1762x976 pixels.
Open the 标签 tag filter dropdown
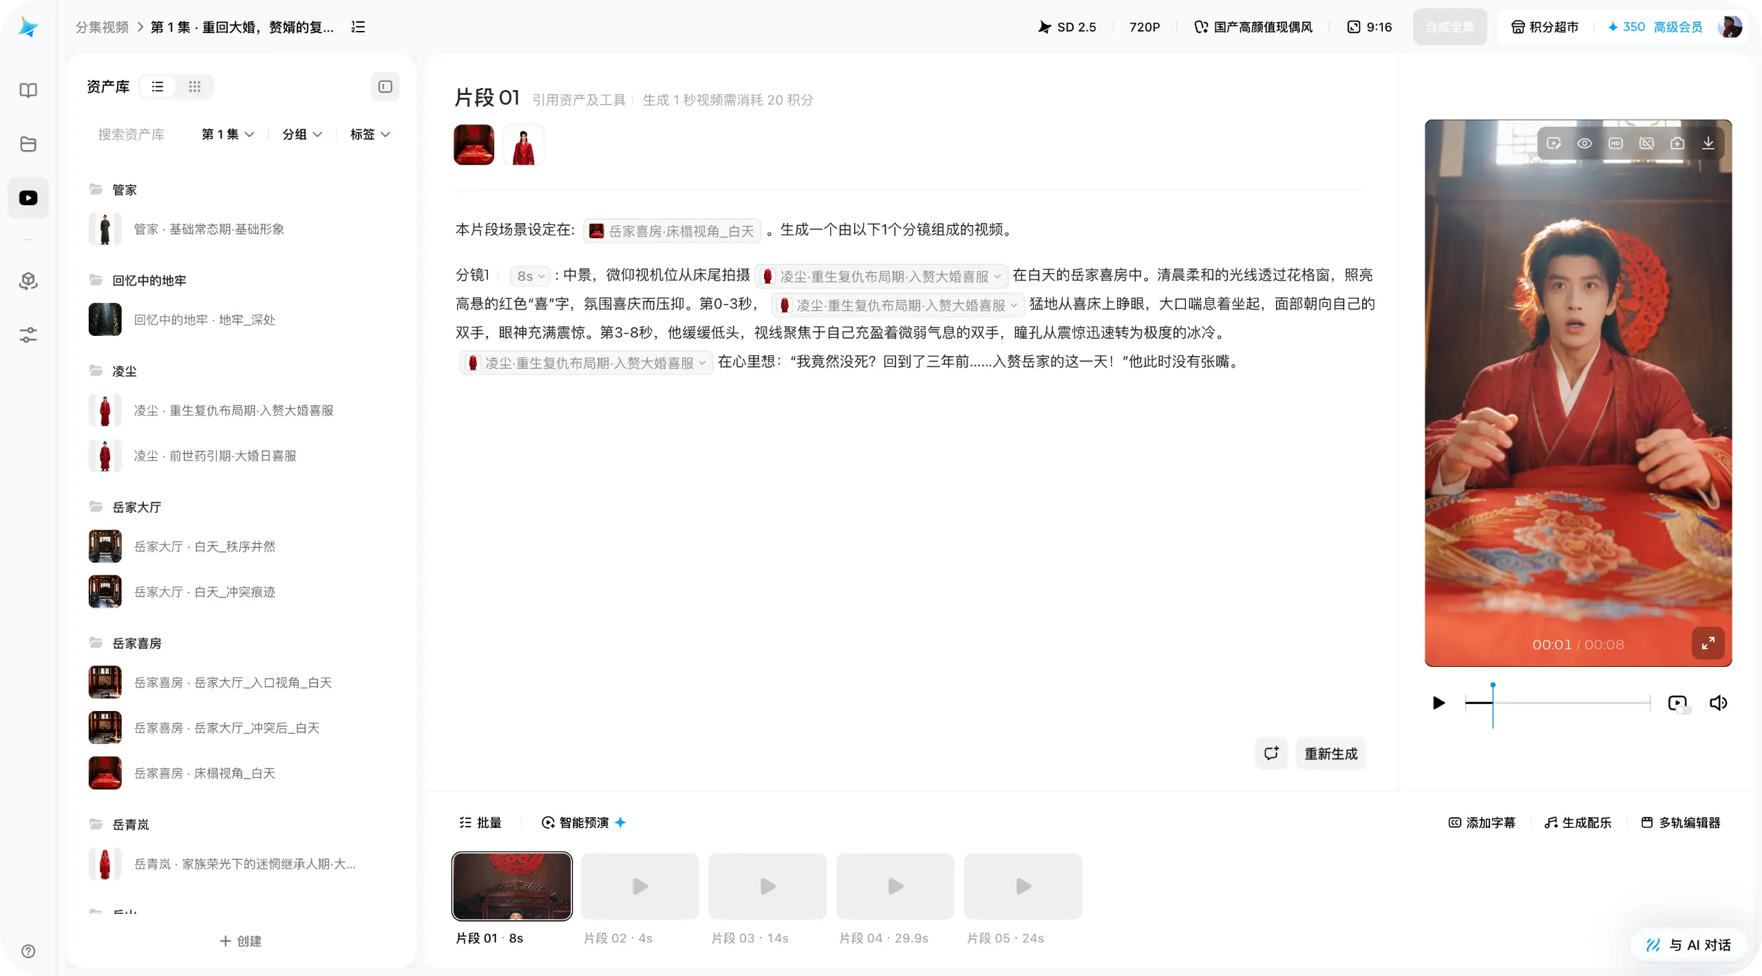click(x=370, y=134)
